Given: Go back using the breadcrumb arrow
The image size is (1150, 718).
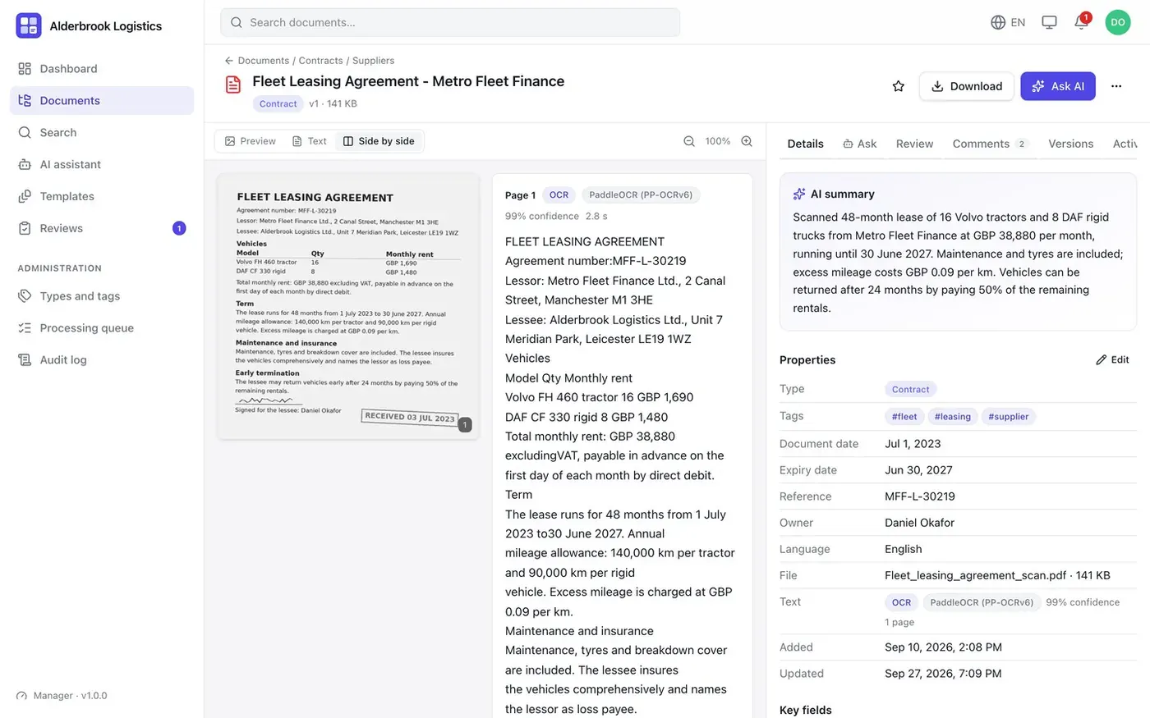Looking at the screenshot, I should pos(229,61).
